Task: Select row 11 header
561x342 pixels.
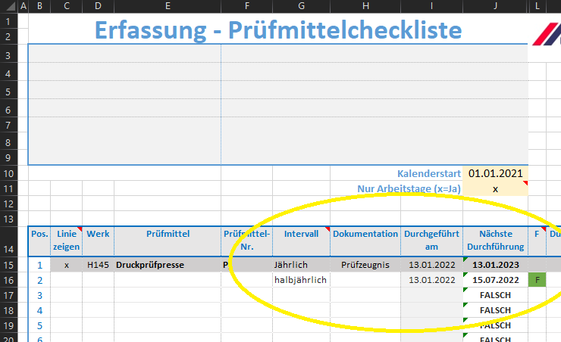Action: 8,188
